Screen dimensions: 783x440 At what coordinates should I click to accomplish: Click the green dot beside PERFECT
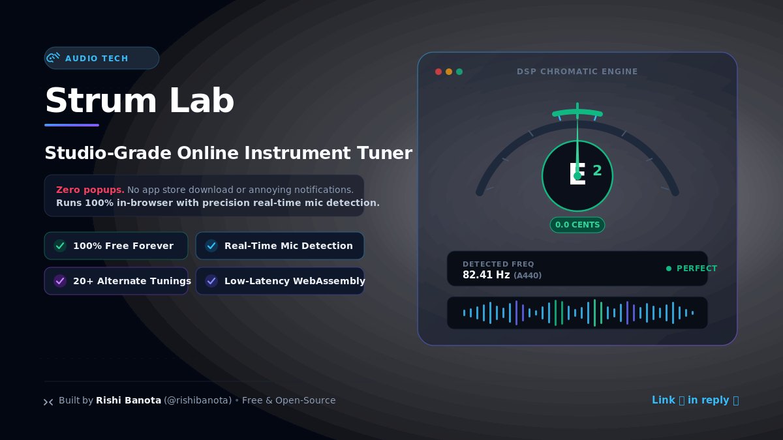click(x=669, y=269)
